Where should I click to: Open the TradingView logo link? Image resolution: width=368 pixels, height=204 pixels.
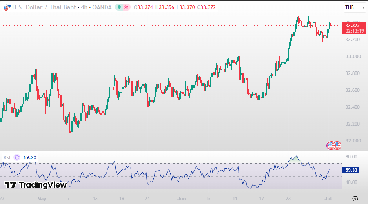(x=36, y=185)
